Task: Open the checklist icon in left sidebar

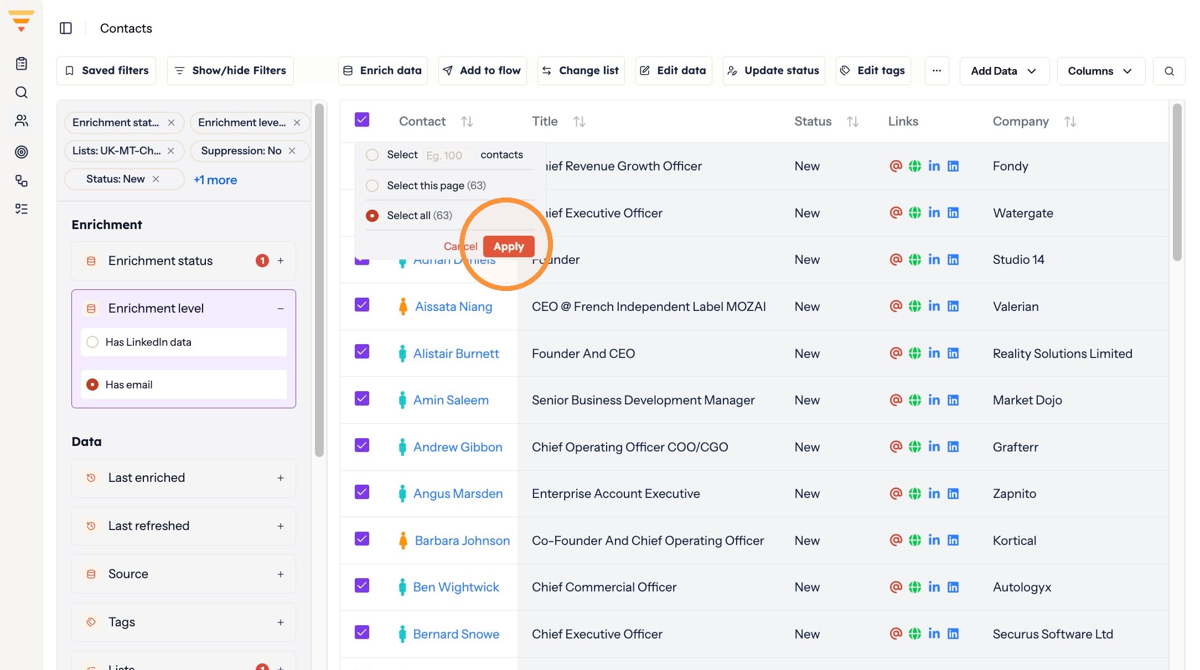Action: pyautogui.click(x=22, y=209)
